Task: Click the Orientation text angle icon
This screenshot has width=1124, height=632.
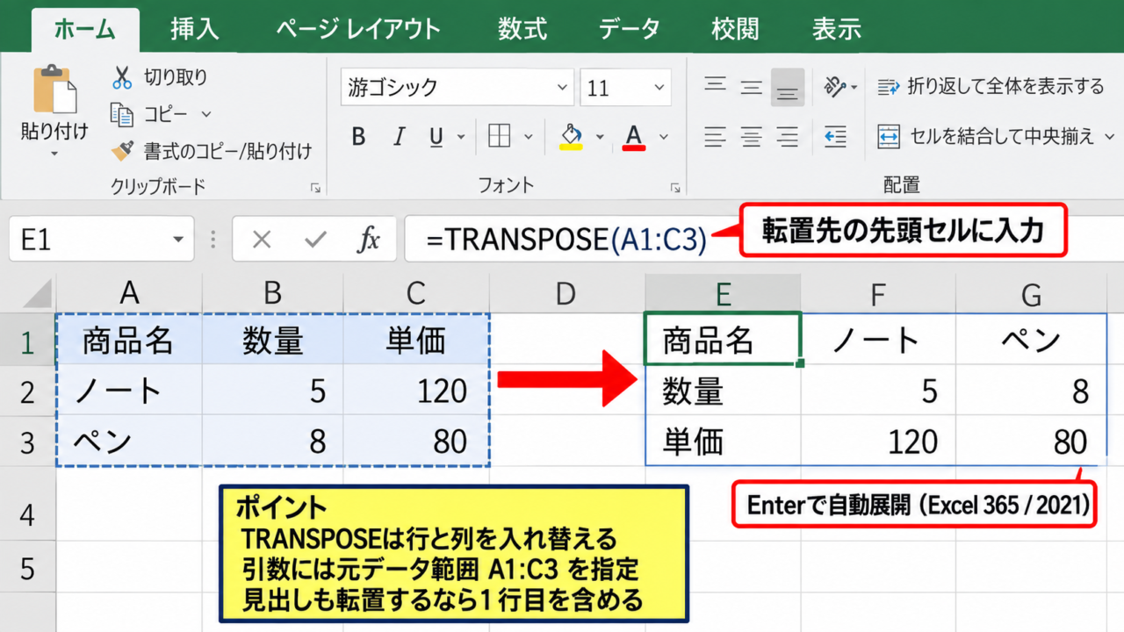Action: (834, 87)
